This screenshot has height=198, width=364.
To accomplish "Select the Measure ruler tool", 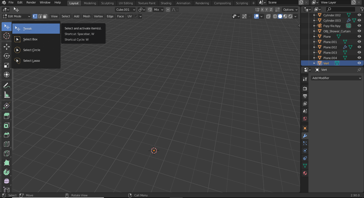I will (x=7, y=95).
